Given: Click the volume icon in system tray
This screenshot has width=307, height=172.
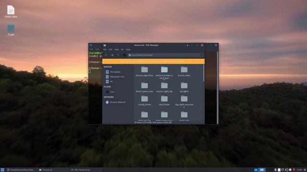Looking at the screenshot, I should point(286,170).
